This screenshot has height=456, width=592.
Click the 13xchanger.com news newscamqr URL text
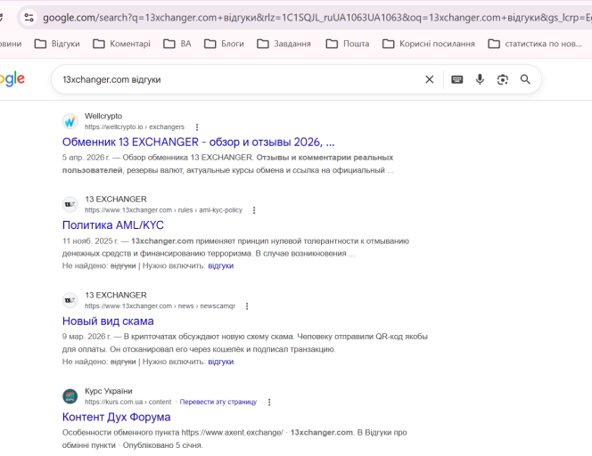160,306
